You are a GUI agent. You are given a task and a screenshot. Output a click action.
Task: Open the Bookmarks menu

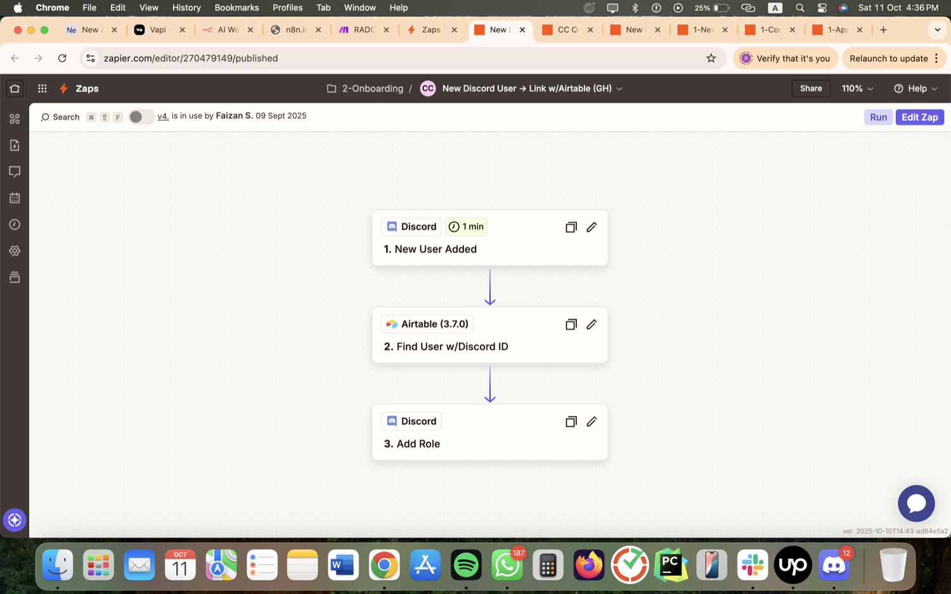236,8
